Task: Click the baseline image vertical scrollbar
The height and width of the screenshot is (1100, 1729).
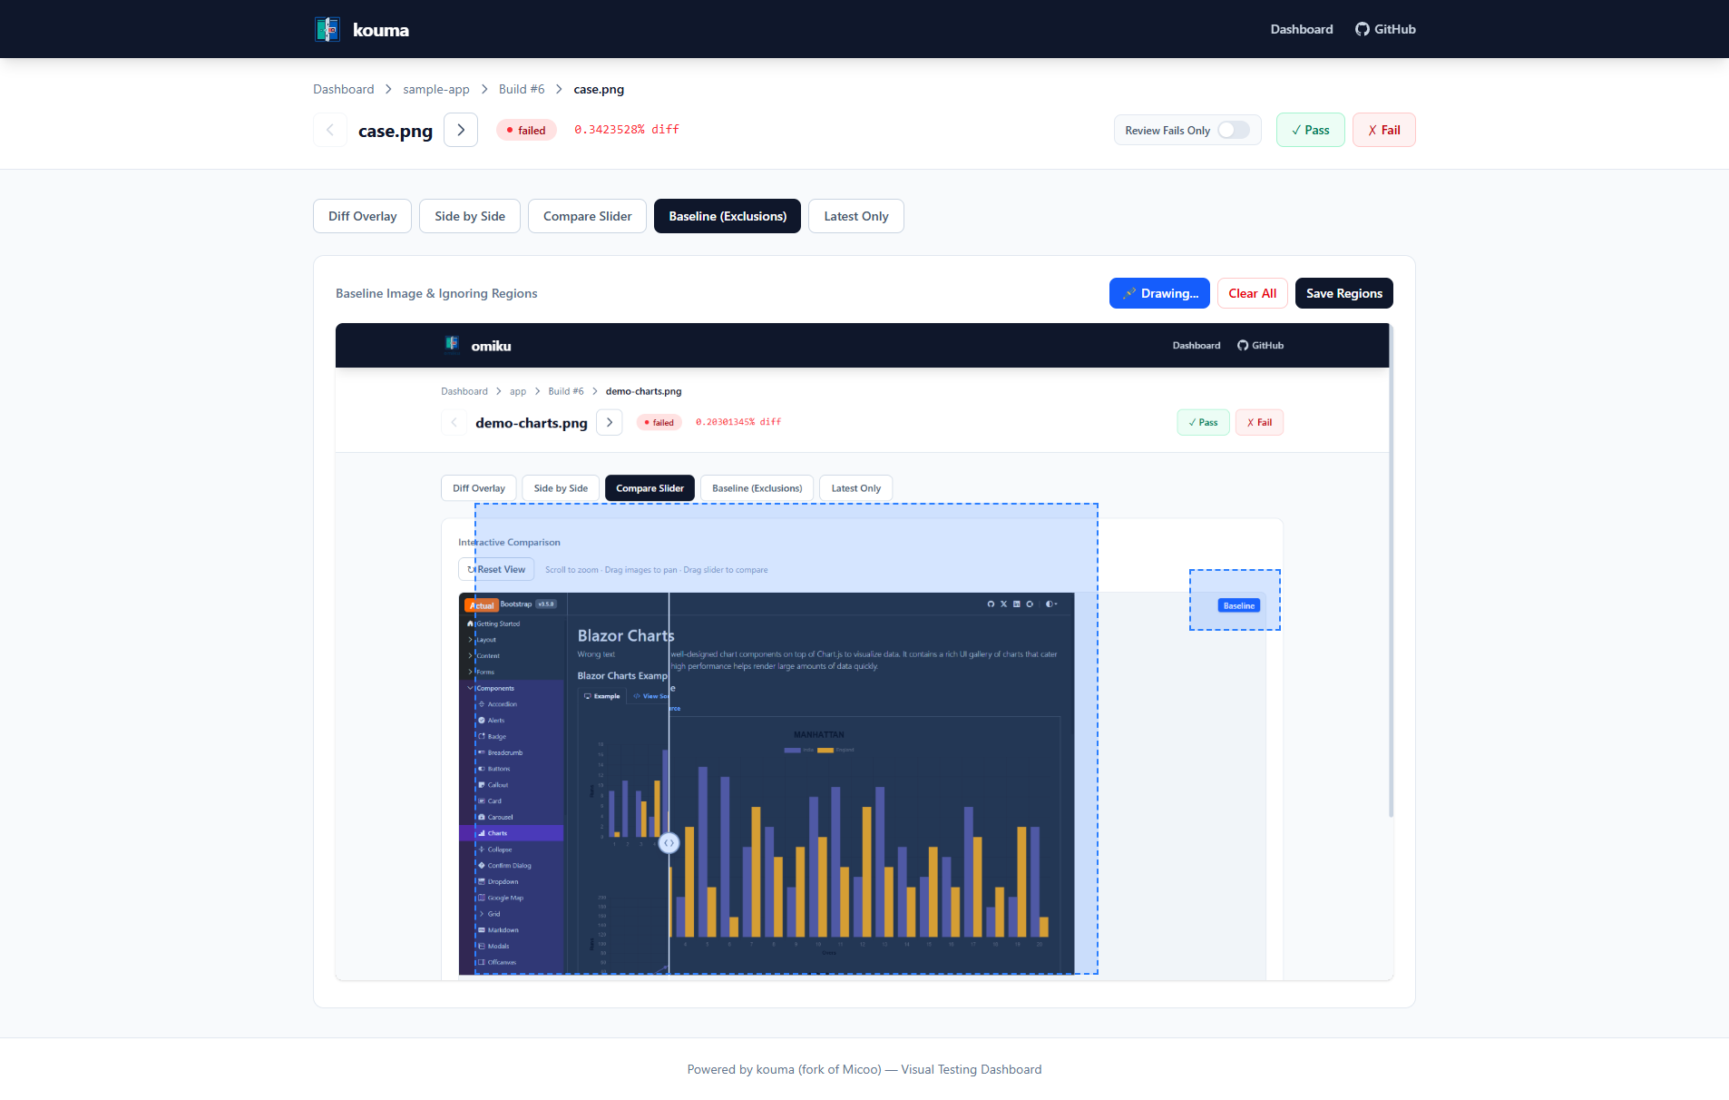Action: (x=1391, y=572)
